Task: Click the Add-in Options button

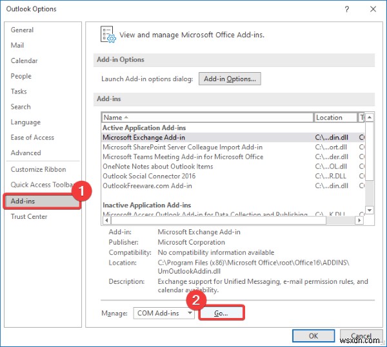Action: click(230, 79)
